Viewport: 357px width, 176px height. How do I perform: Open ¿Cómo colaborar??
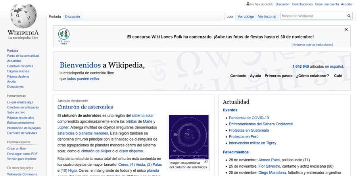point(313,76)
